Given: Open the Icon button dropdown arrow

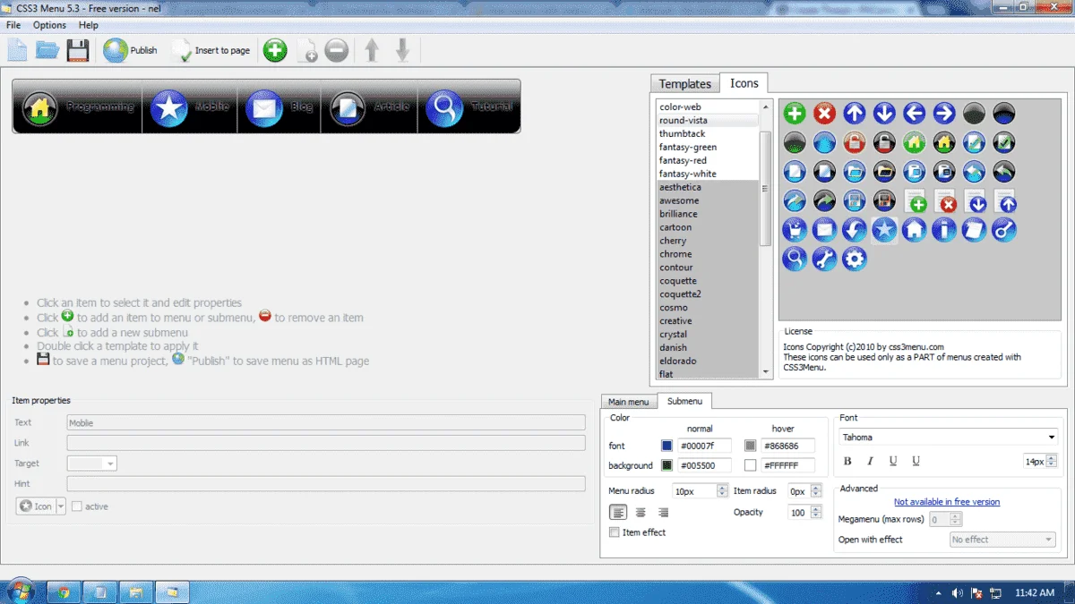Looking at the screenshot, I should click(x=61, y=506).
